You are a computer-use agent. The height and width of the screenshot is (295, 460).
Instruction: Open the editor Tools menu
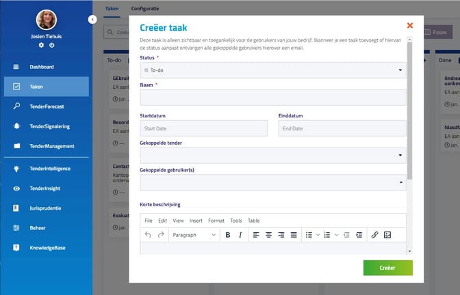tap(236, 221)
